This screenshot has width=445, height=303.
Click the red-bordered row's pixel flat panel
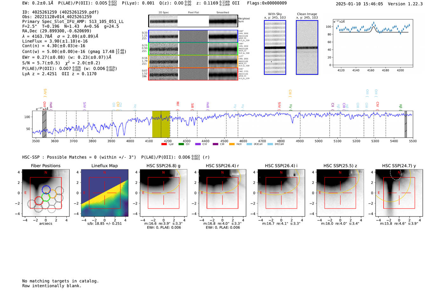coord(193,74)
